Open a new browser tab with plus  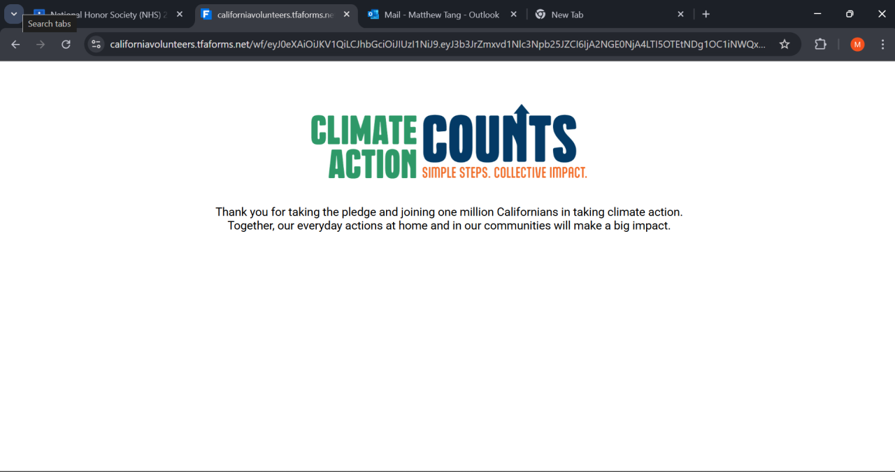coord(706,14)
